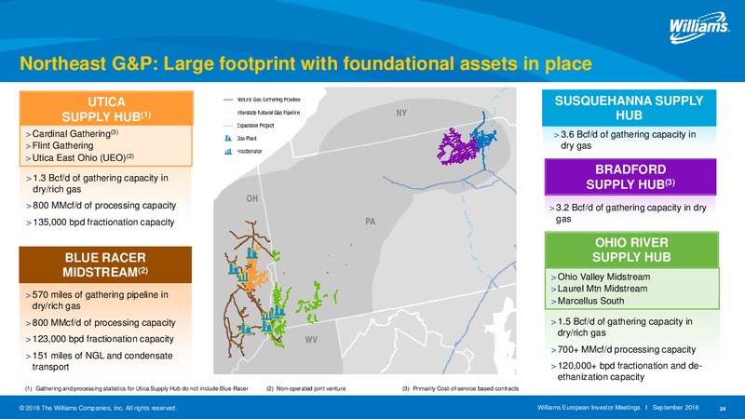Image resolution: width=745 pixels, height=419 pixels.
Task: Select the 'Laurel Mtn Midstream' bullet
Action: pyautogui.click(x=599, y=289)
